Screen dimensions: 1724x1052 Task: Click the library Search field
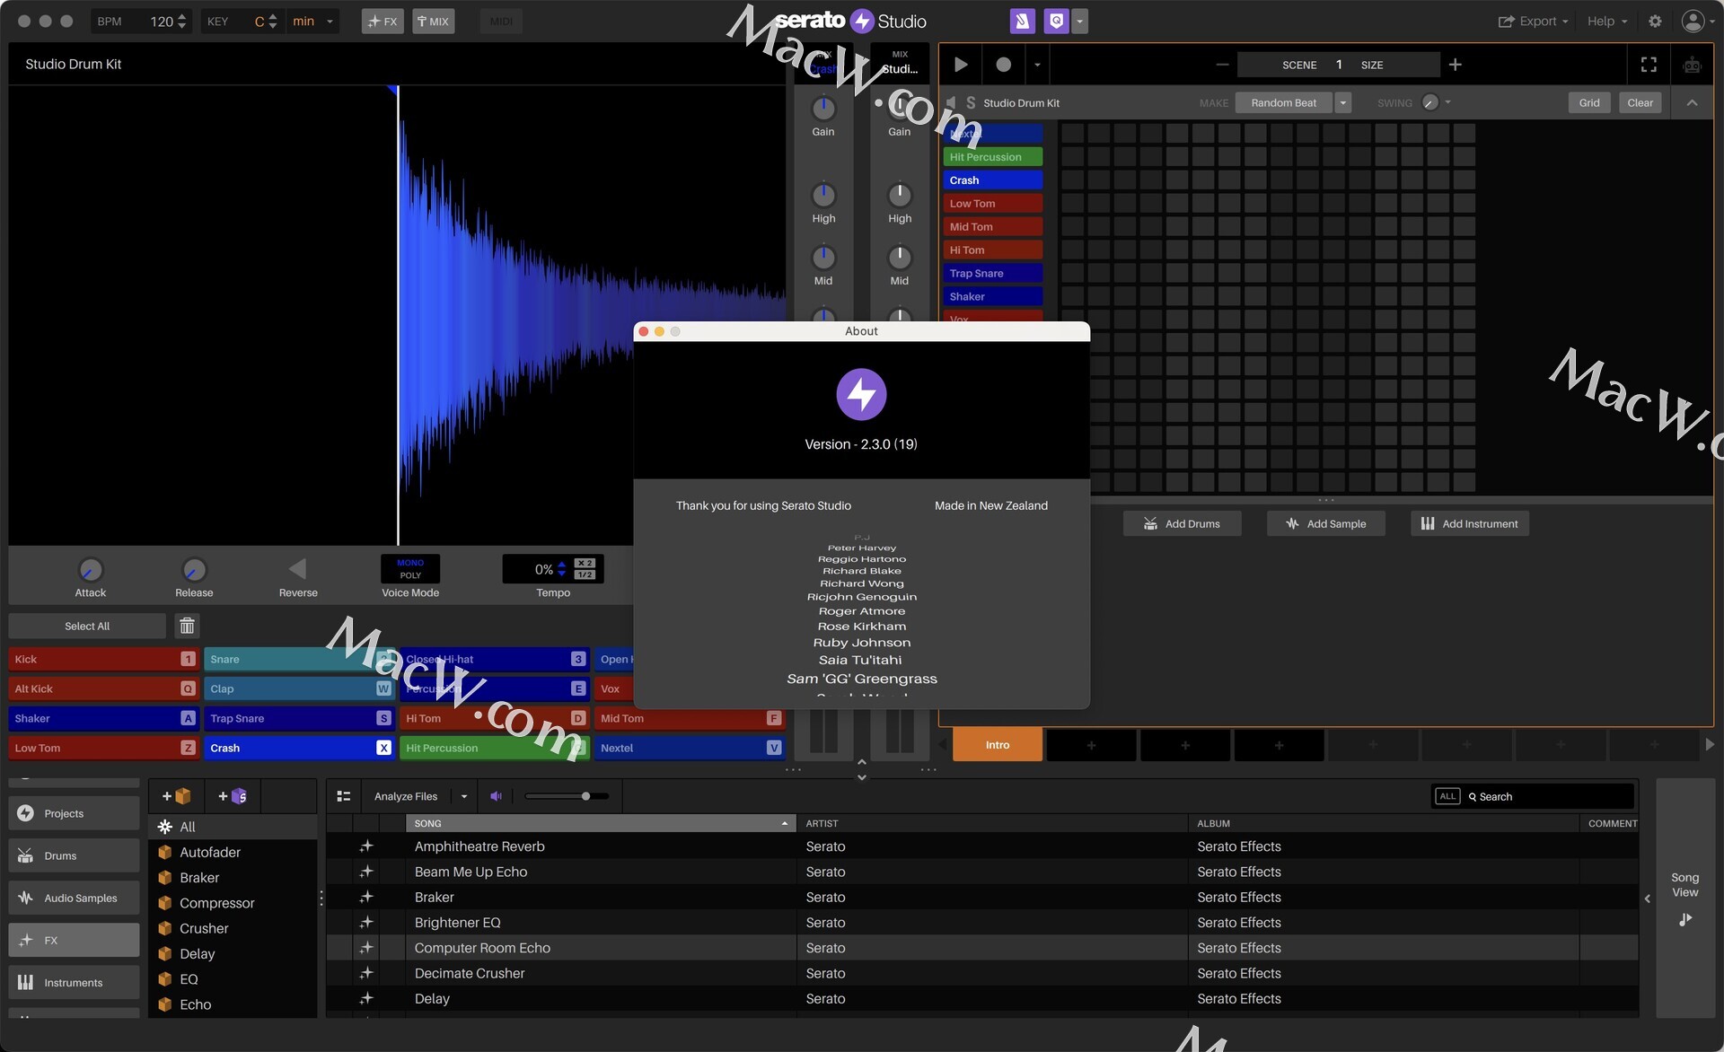pos(1549,797)
